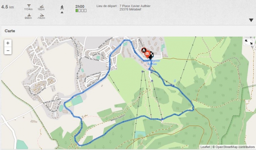256x150 pixels.
Task: Click the minimum altitude 998m icon
Action: (29, 15)
